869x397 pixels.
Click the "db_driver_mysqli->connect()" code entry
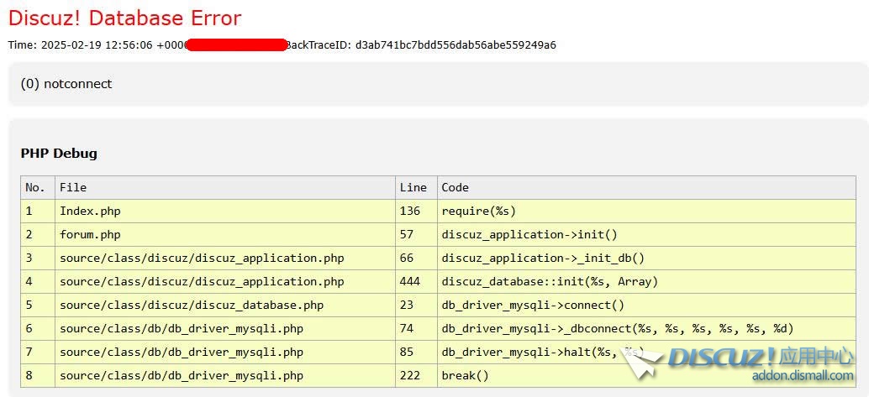(x=533, y=305)
